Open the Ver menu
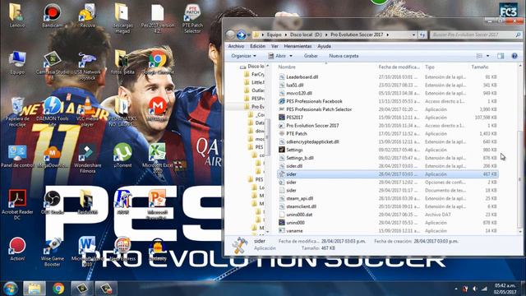Viewport: 526px width, 296px height. tap(275, 46)
